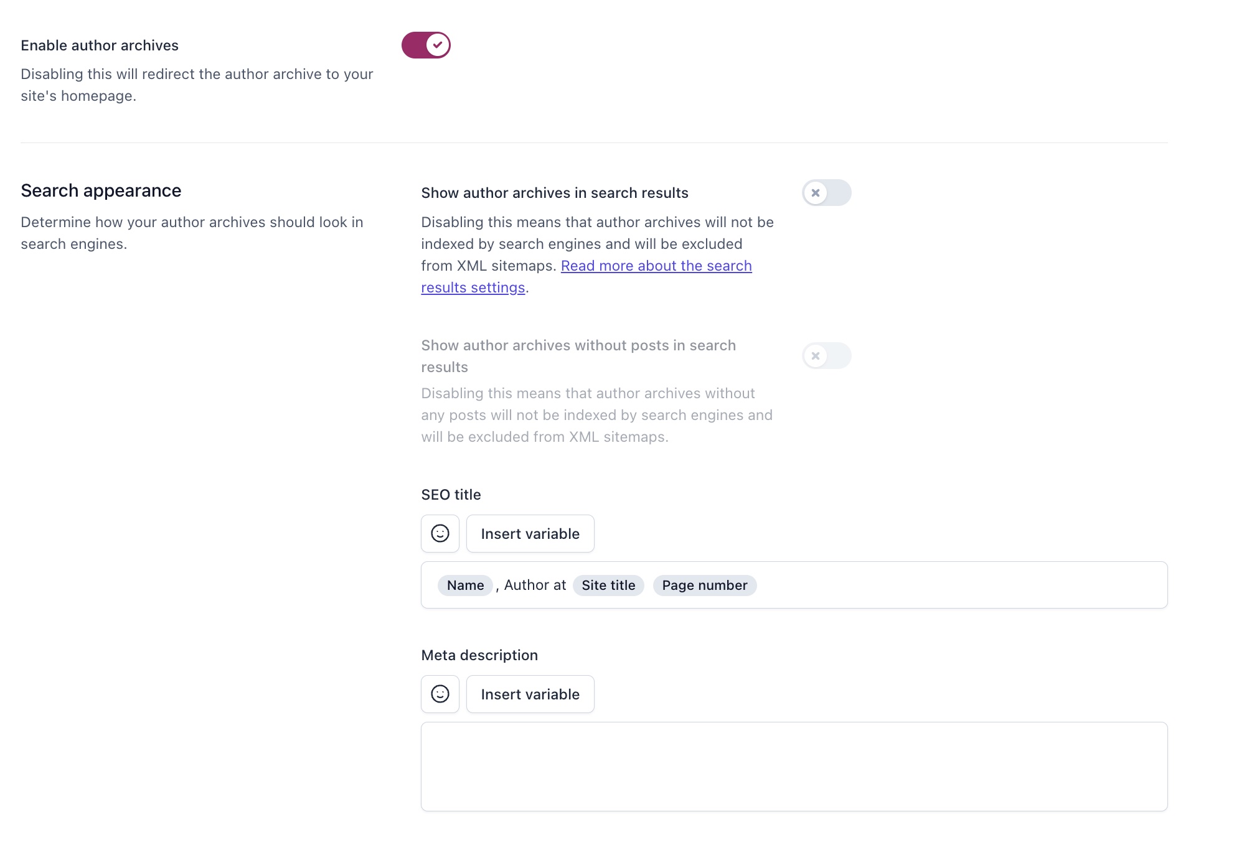This screenshot has width=1234, height=845.
Task: Place cursor after "Author at" text
Action: (x=567, y=585)
